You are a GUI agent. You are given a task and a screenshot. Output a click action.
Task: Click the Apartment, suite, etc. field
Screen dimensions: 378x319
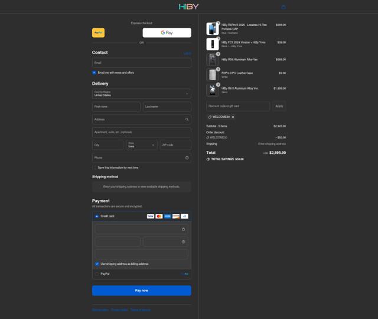(x=142, y=132)
